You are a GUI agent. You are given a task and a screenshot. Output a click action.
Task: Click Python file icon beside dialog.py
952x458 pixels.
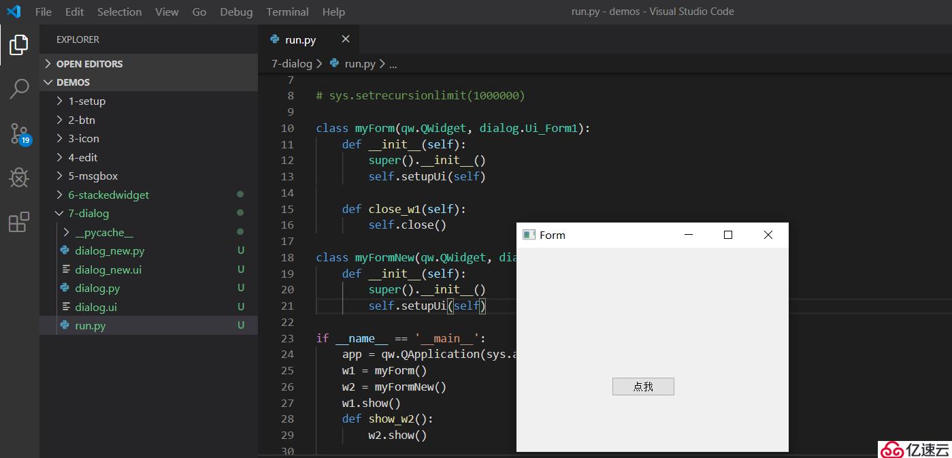point(65,288)
